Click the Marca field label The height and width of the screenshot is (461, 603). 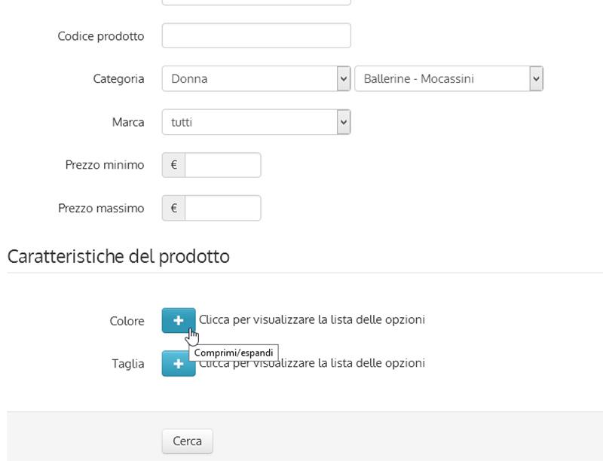click(128, 122)
